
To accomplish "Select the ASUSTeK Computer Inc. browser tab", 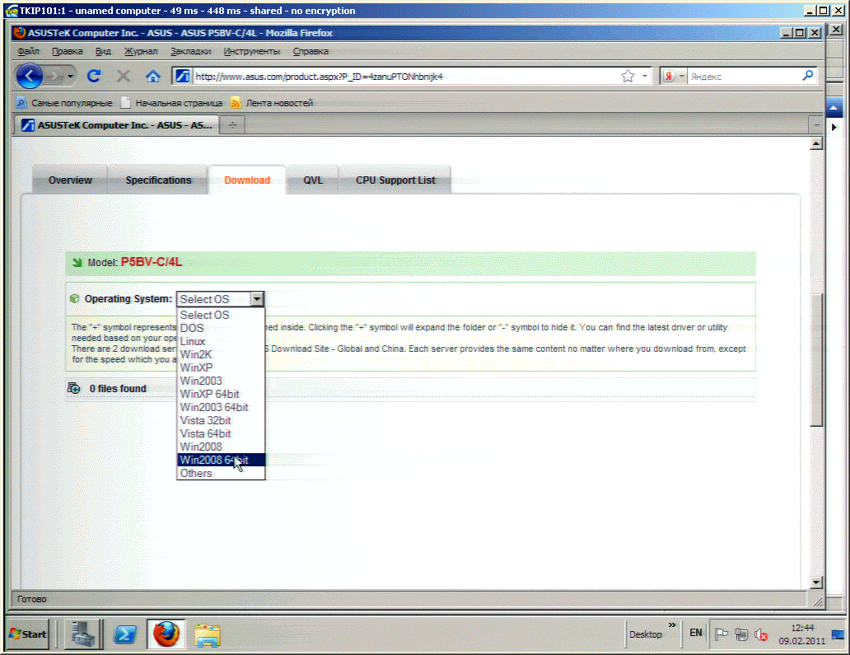I will [x=117, y=124].
